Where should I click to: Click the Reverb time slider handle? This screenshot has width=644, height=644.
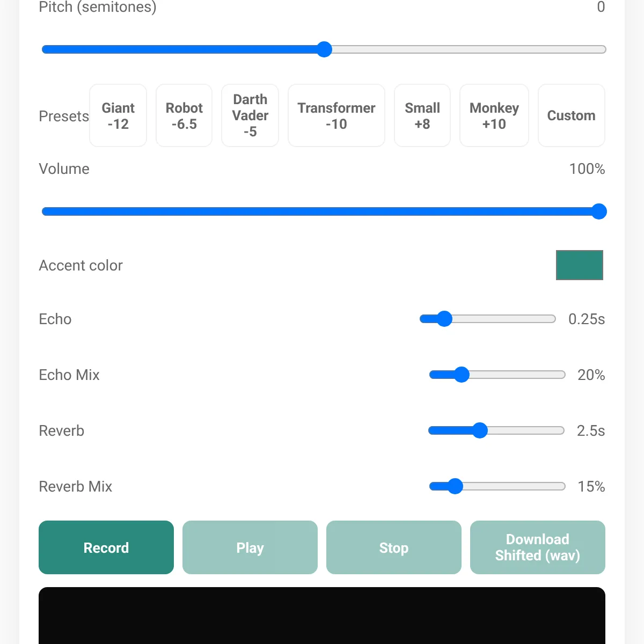pyautogui.click(x=480, y=430)
